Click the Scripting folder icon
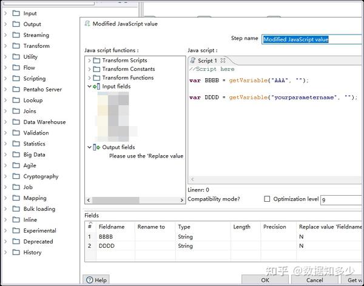Image resolution: width=364 pixels, height=286 pixels. pyautogui.click(x=16, y=78)
